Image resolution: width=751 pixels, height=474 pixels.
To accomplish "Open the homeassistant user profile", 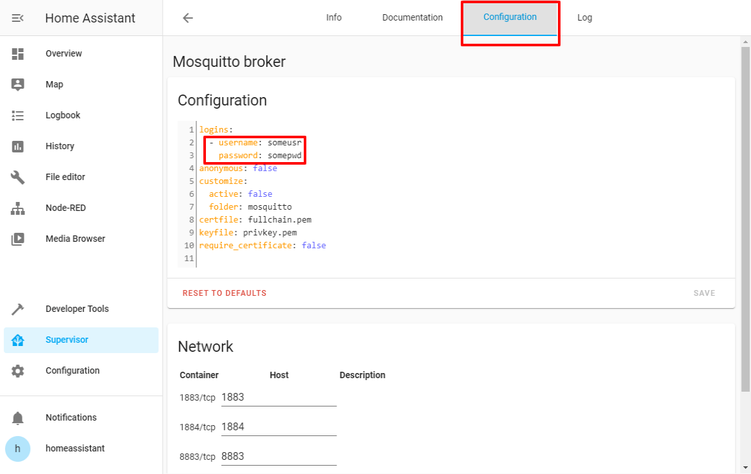I will pos(75,448).
